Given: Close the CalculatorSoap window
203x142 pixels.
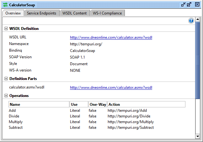Looking at the screenshot, I should coord(197,4).
